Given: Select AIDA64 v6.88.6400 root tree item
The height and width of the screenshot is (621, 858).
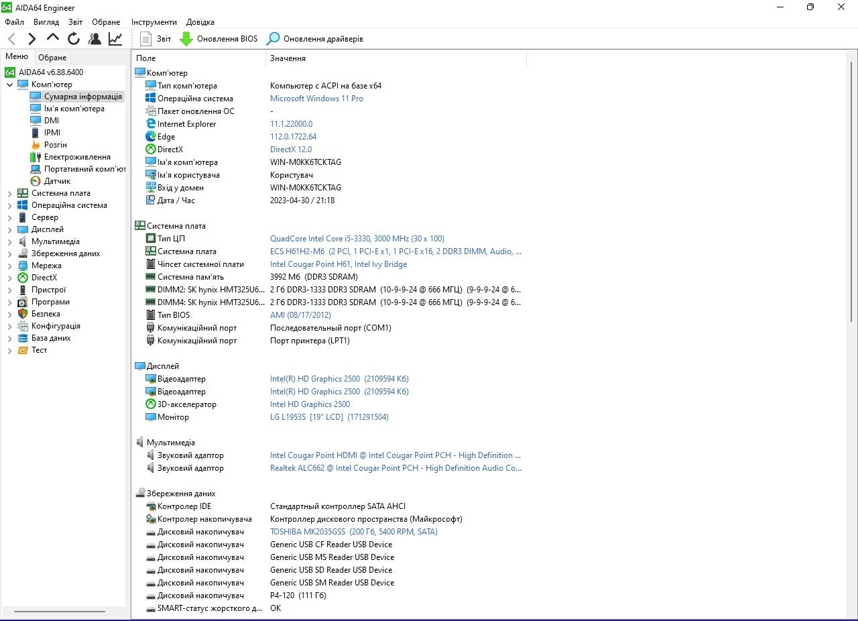Looking at the screenshot, I should [x=44, y=72].
